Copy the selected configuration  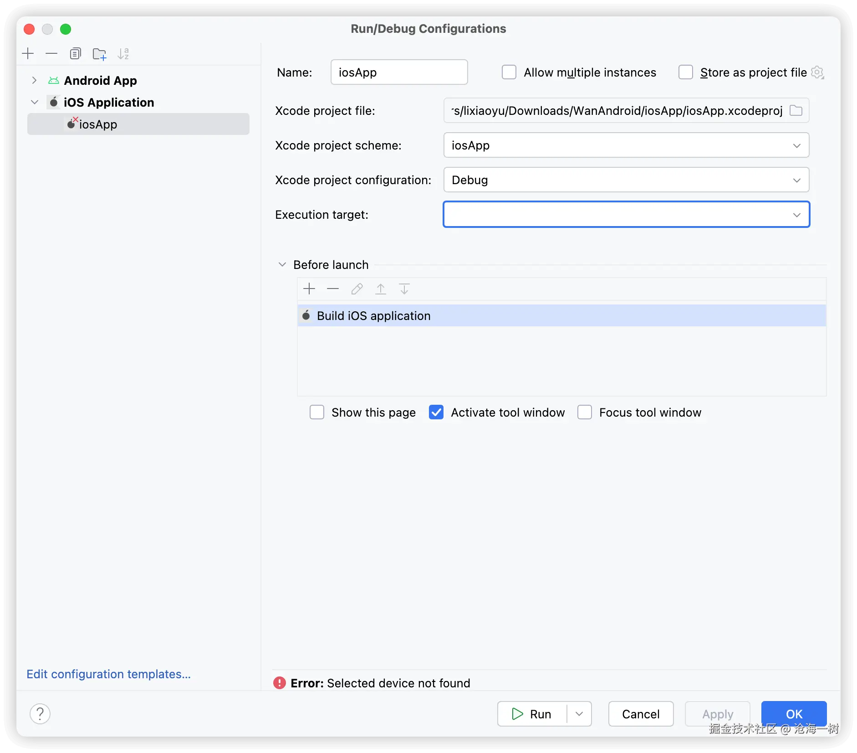pyautogui.click(x=75, y=54)
